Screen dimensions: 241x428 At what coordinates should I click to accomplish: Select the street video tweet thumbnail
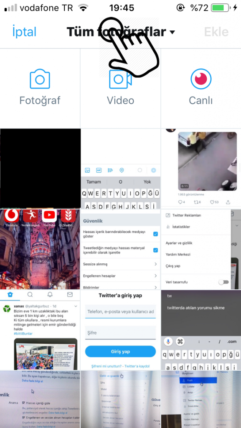pos(201,168)
